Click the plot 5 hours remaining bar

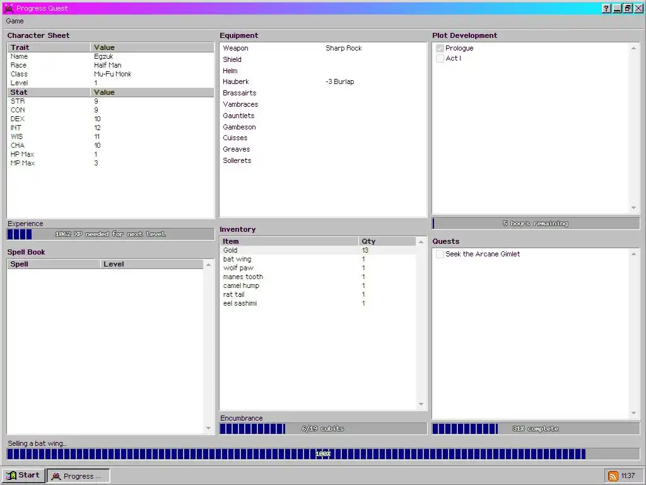point(536,224)
